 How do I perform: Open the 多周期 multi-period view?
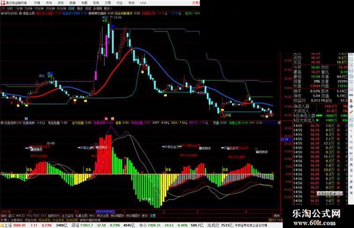97,8
